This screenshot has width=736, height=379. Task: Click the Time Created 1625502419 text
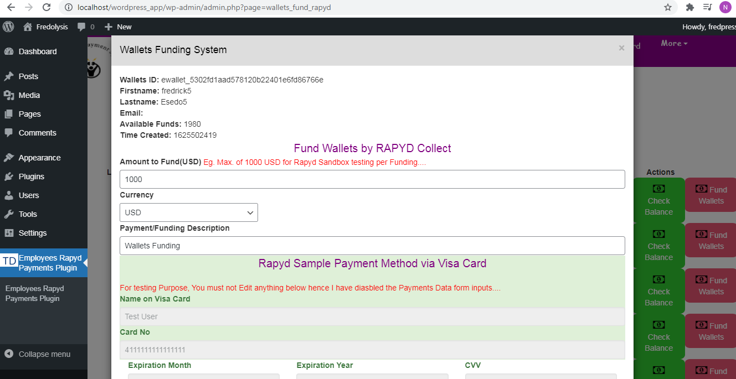tap(168, 135)
